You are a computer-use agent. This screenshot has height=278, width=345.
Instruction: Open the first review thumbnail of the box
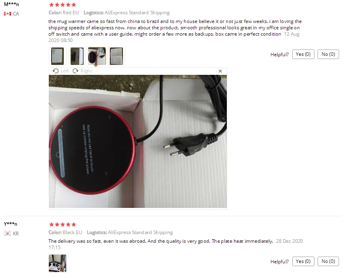(57, 56)
